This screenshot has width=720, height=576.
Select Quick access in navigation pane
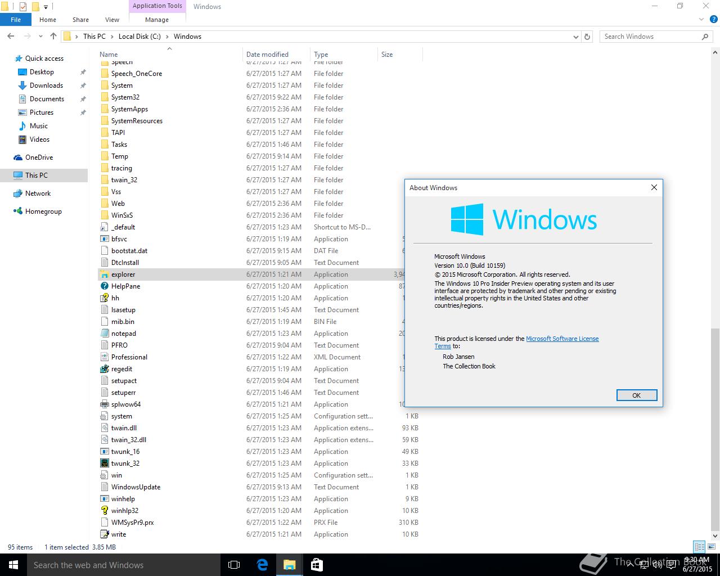coord(44,58)
